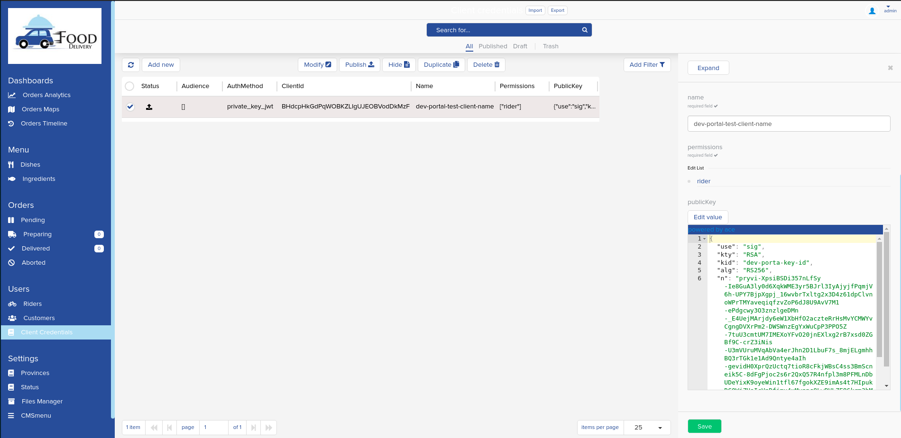
Task: Click Add new to create a credential
Action: (x=161, y=64)
